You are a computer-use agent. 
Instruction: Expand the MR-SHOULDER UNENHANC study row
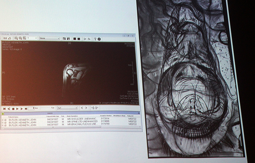3,120
